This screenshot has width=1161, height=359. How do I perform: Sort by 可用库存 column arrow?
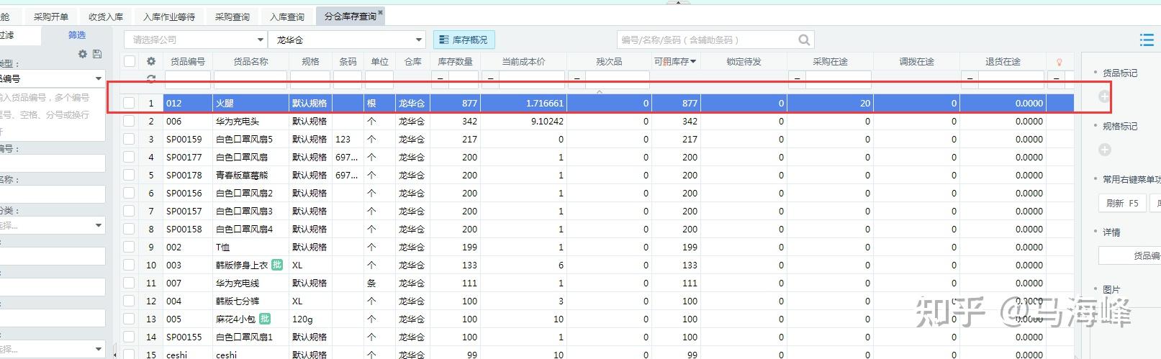pos(693,62)
